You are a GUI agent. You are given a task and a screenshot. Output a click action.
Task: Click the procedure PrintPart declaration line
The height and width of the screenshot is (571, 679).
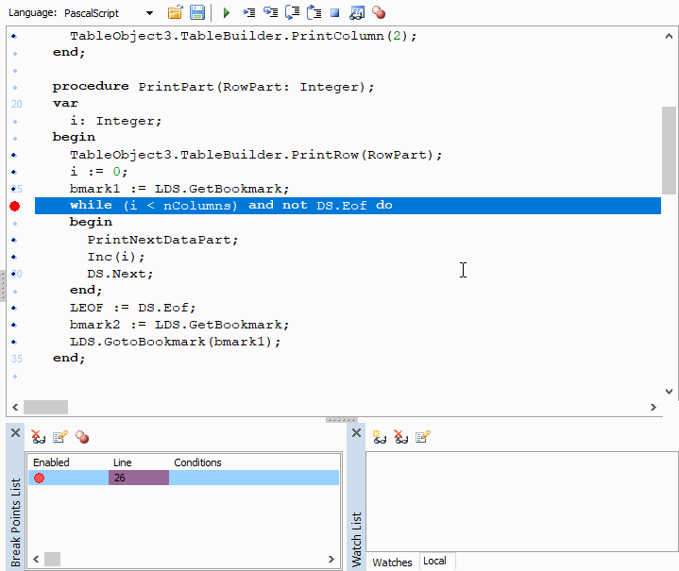[x=213, y=87]
